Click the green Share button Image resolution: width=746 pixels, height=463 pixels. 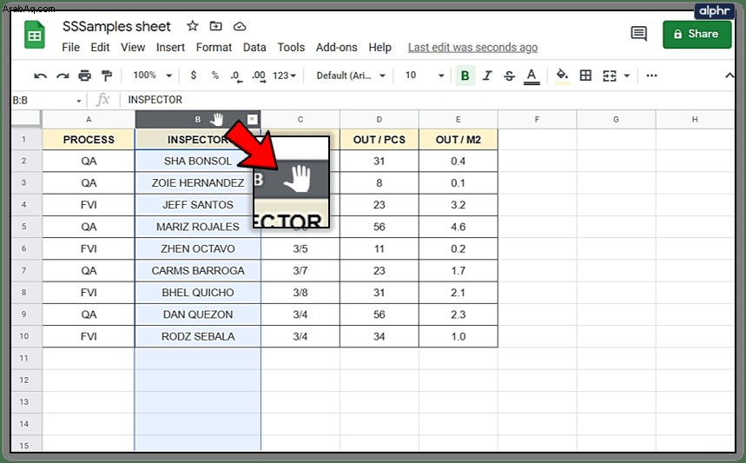click(696, 34)
